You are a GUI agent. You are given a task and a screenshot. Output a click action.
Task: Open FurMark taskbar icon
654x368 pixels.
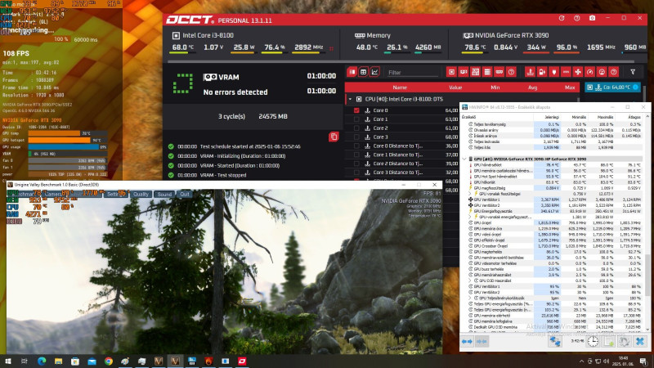pos(208,361)
